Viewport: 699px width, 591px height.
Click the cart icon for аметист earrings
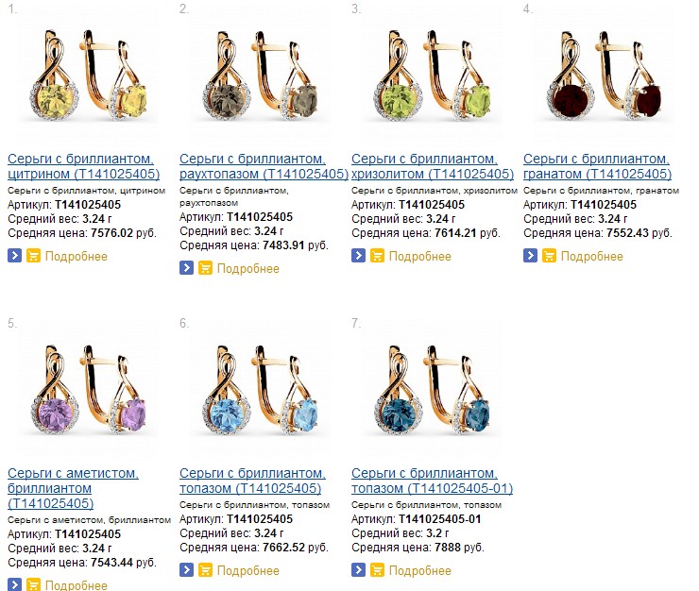(x=33, y=584)
